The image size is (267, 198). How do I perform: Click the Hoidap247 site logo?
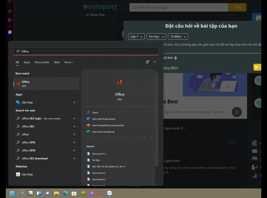click(x=100, y=7)
